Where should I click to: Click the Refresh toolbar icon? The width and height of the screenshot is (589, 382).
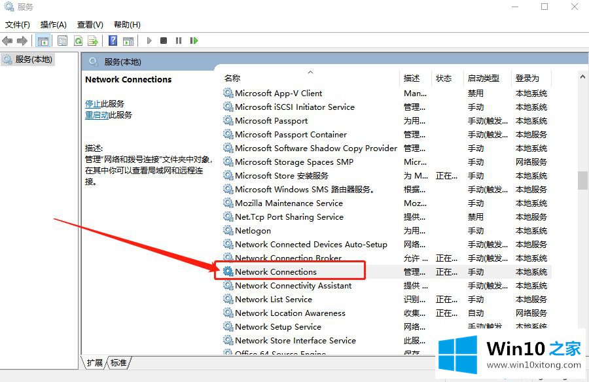tap(78, 41)
